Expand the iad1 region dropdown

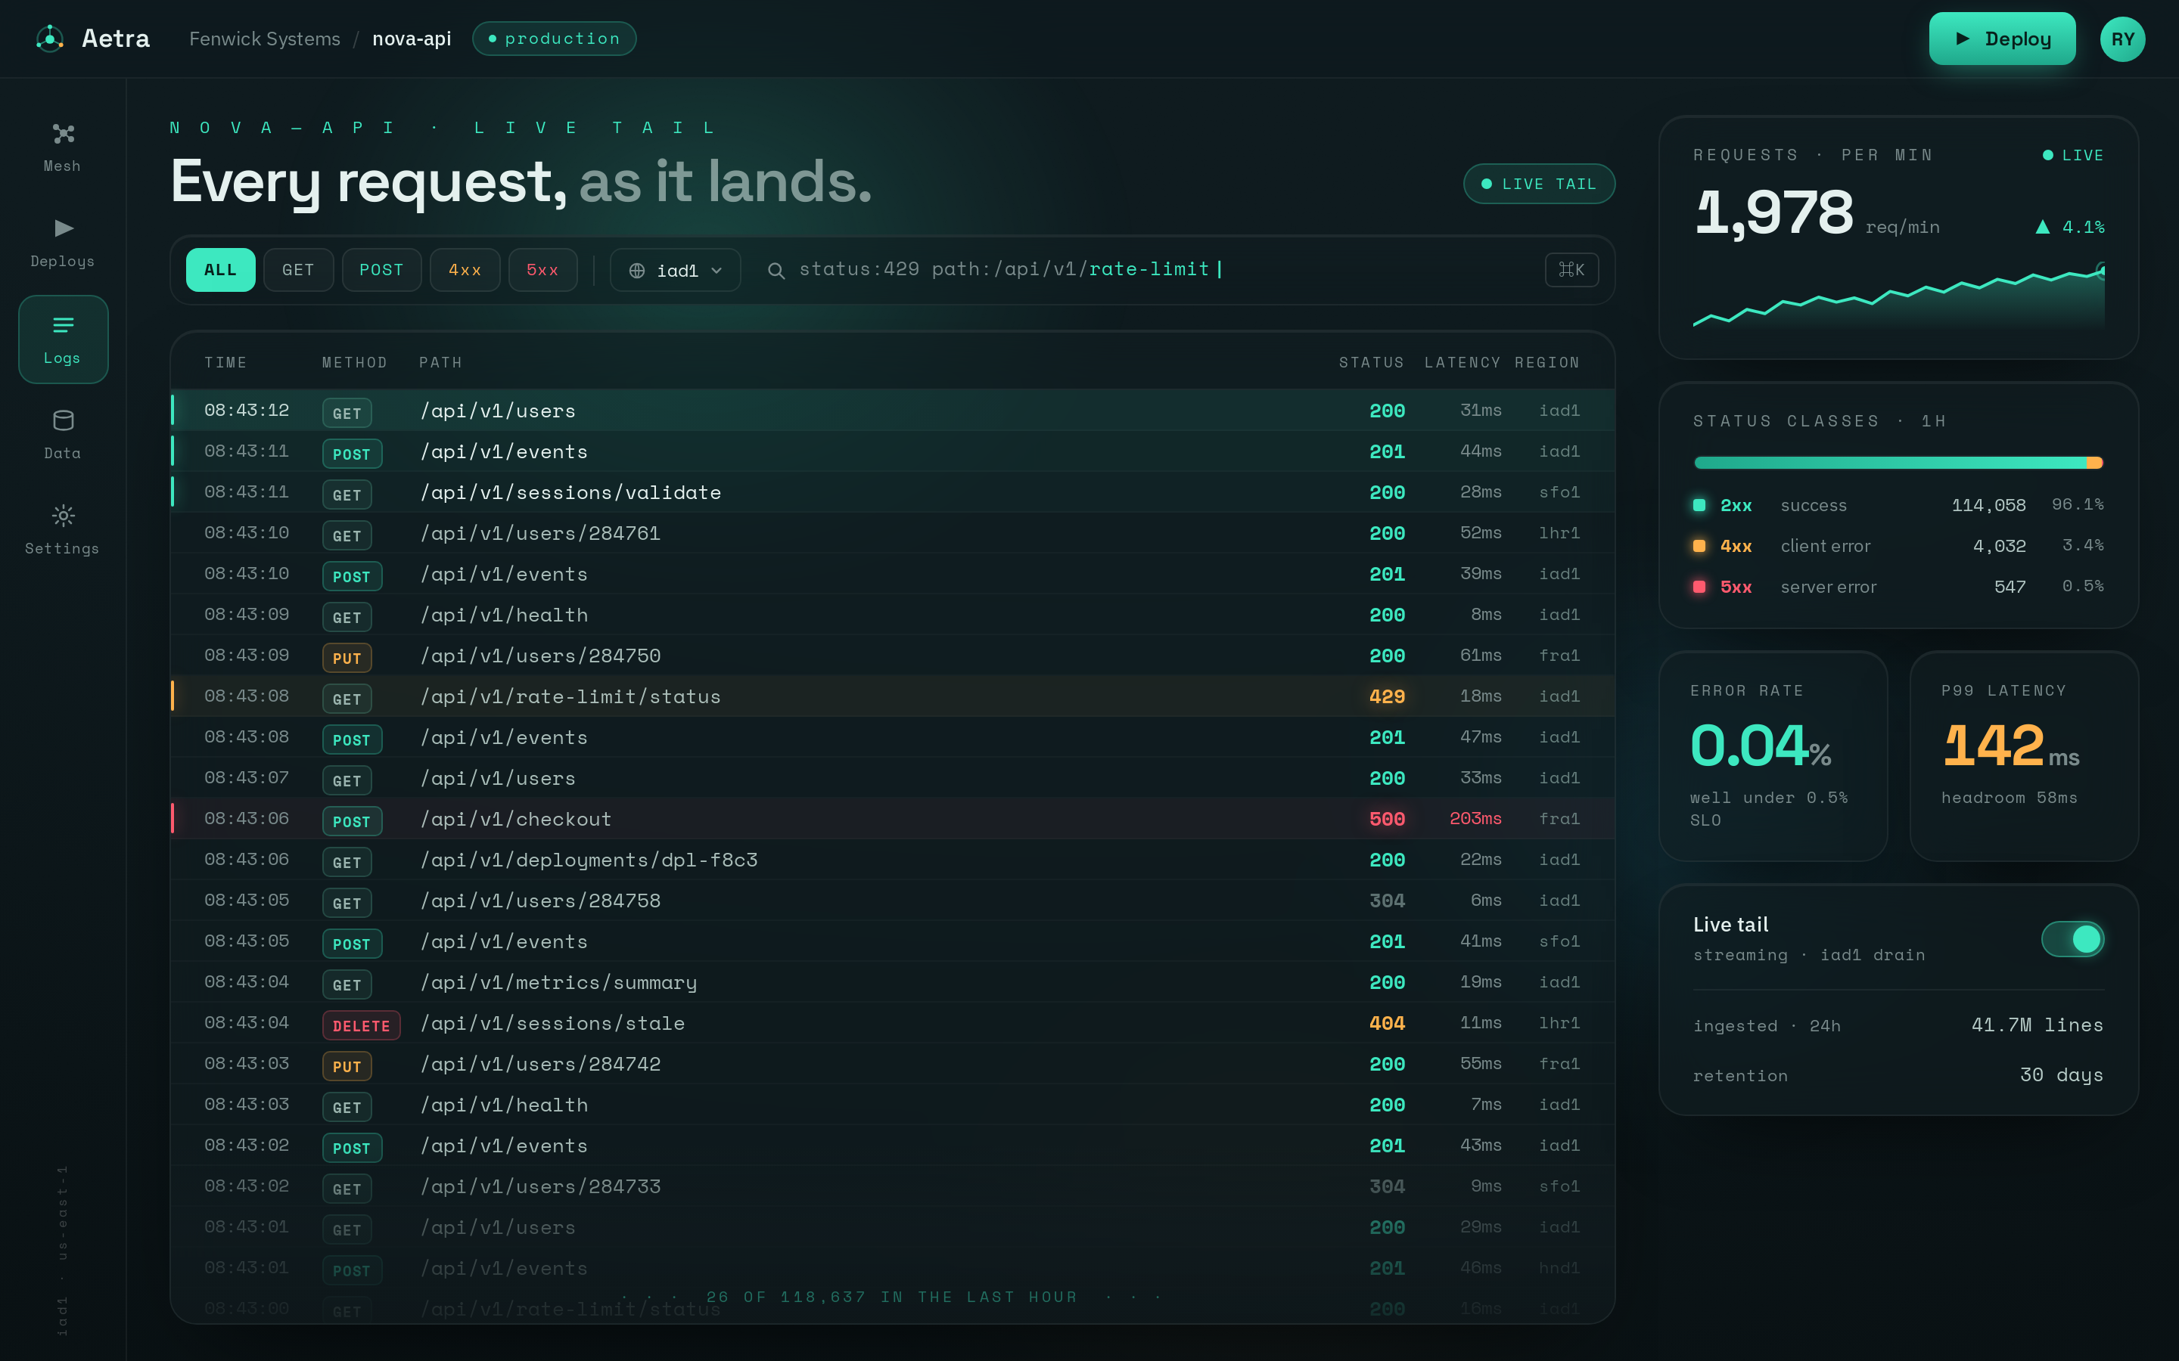[676, 270]
